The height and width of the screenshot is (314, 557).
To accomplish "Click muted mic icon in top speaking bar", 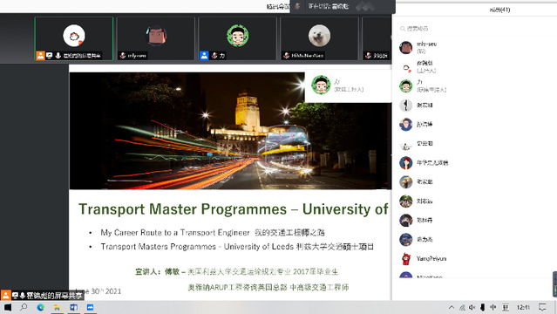I will click(x=297, y=6).
